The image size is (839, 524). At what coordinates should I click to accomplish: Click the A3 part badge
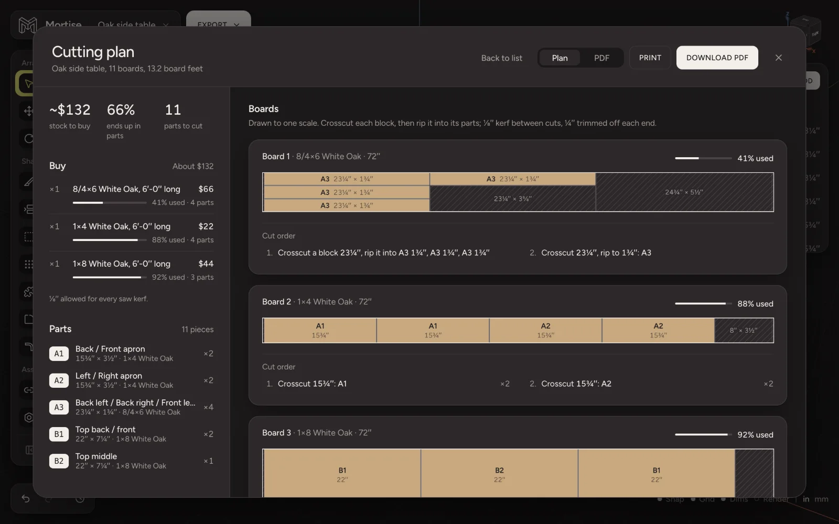[x=59, y=407]
